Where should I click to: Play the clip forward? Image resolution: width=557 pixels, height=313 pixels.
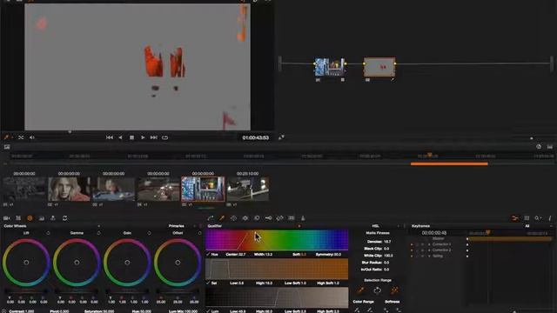pyautogui.click(x=143, y=137)
